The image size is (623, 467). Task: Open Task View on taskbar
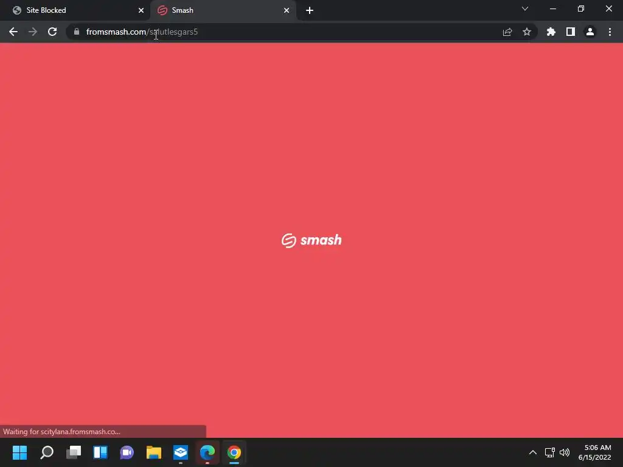click(x=74, y=452)
